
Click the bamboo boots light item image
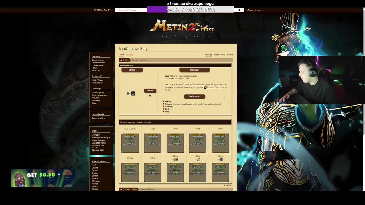(x=129, y=94)
